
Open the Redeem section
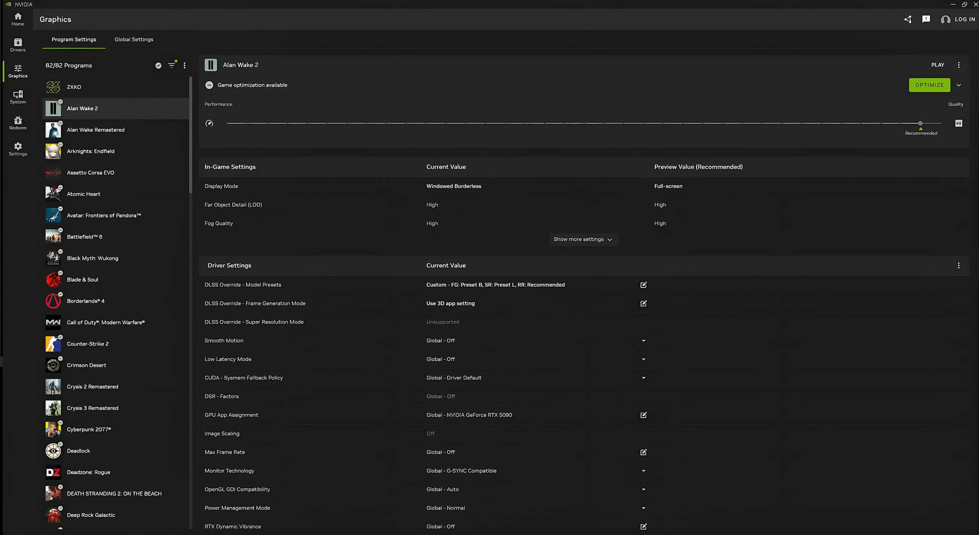(x=18, y=123)
